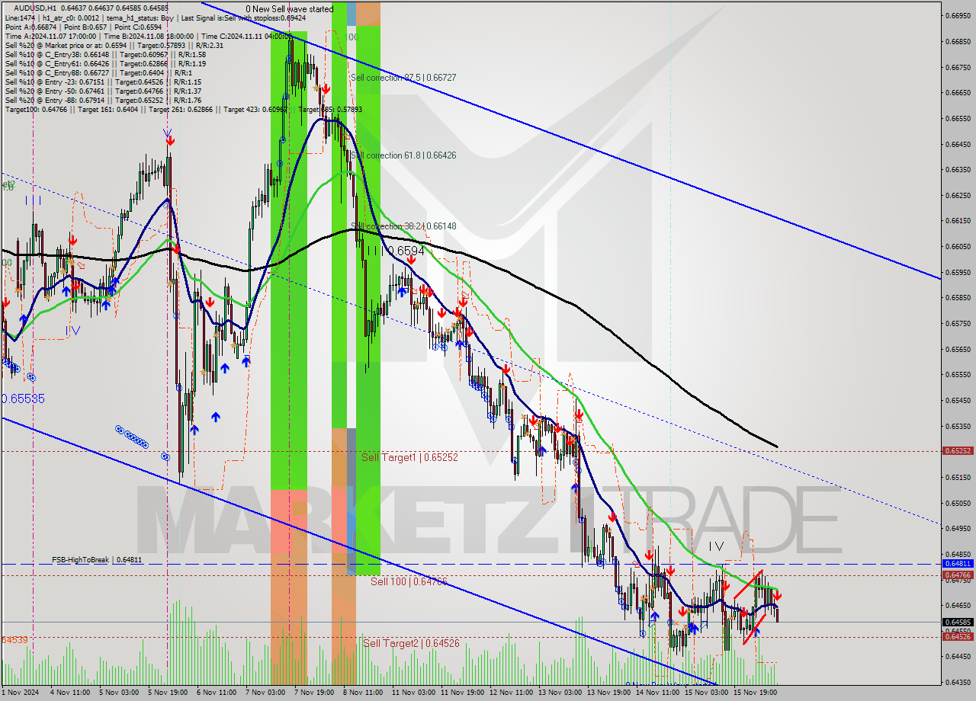Click the 0.66050 price axis label
This screenshot has width=976, height=701.
click(x=958, y=247)
